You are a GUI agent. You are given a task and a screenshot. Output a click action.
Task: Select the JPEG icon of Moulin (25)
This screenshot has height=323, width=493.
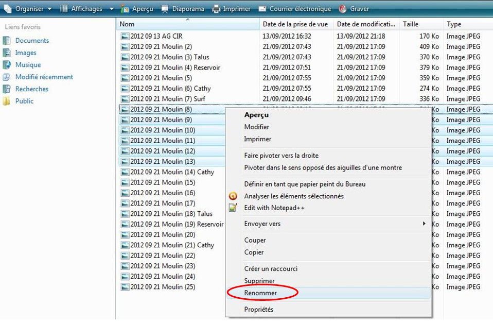pos(125,287)
